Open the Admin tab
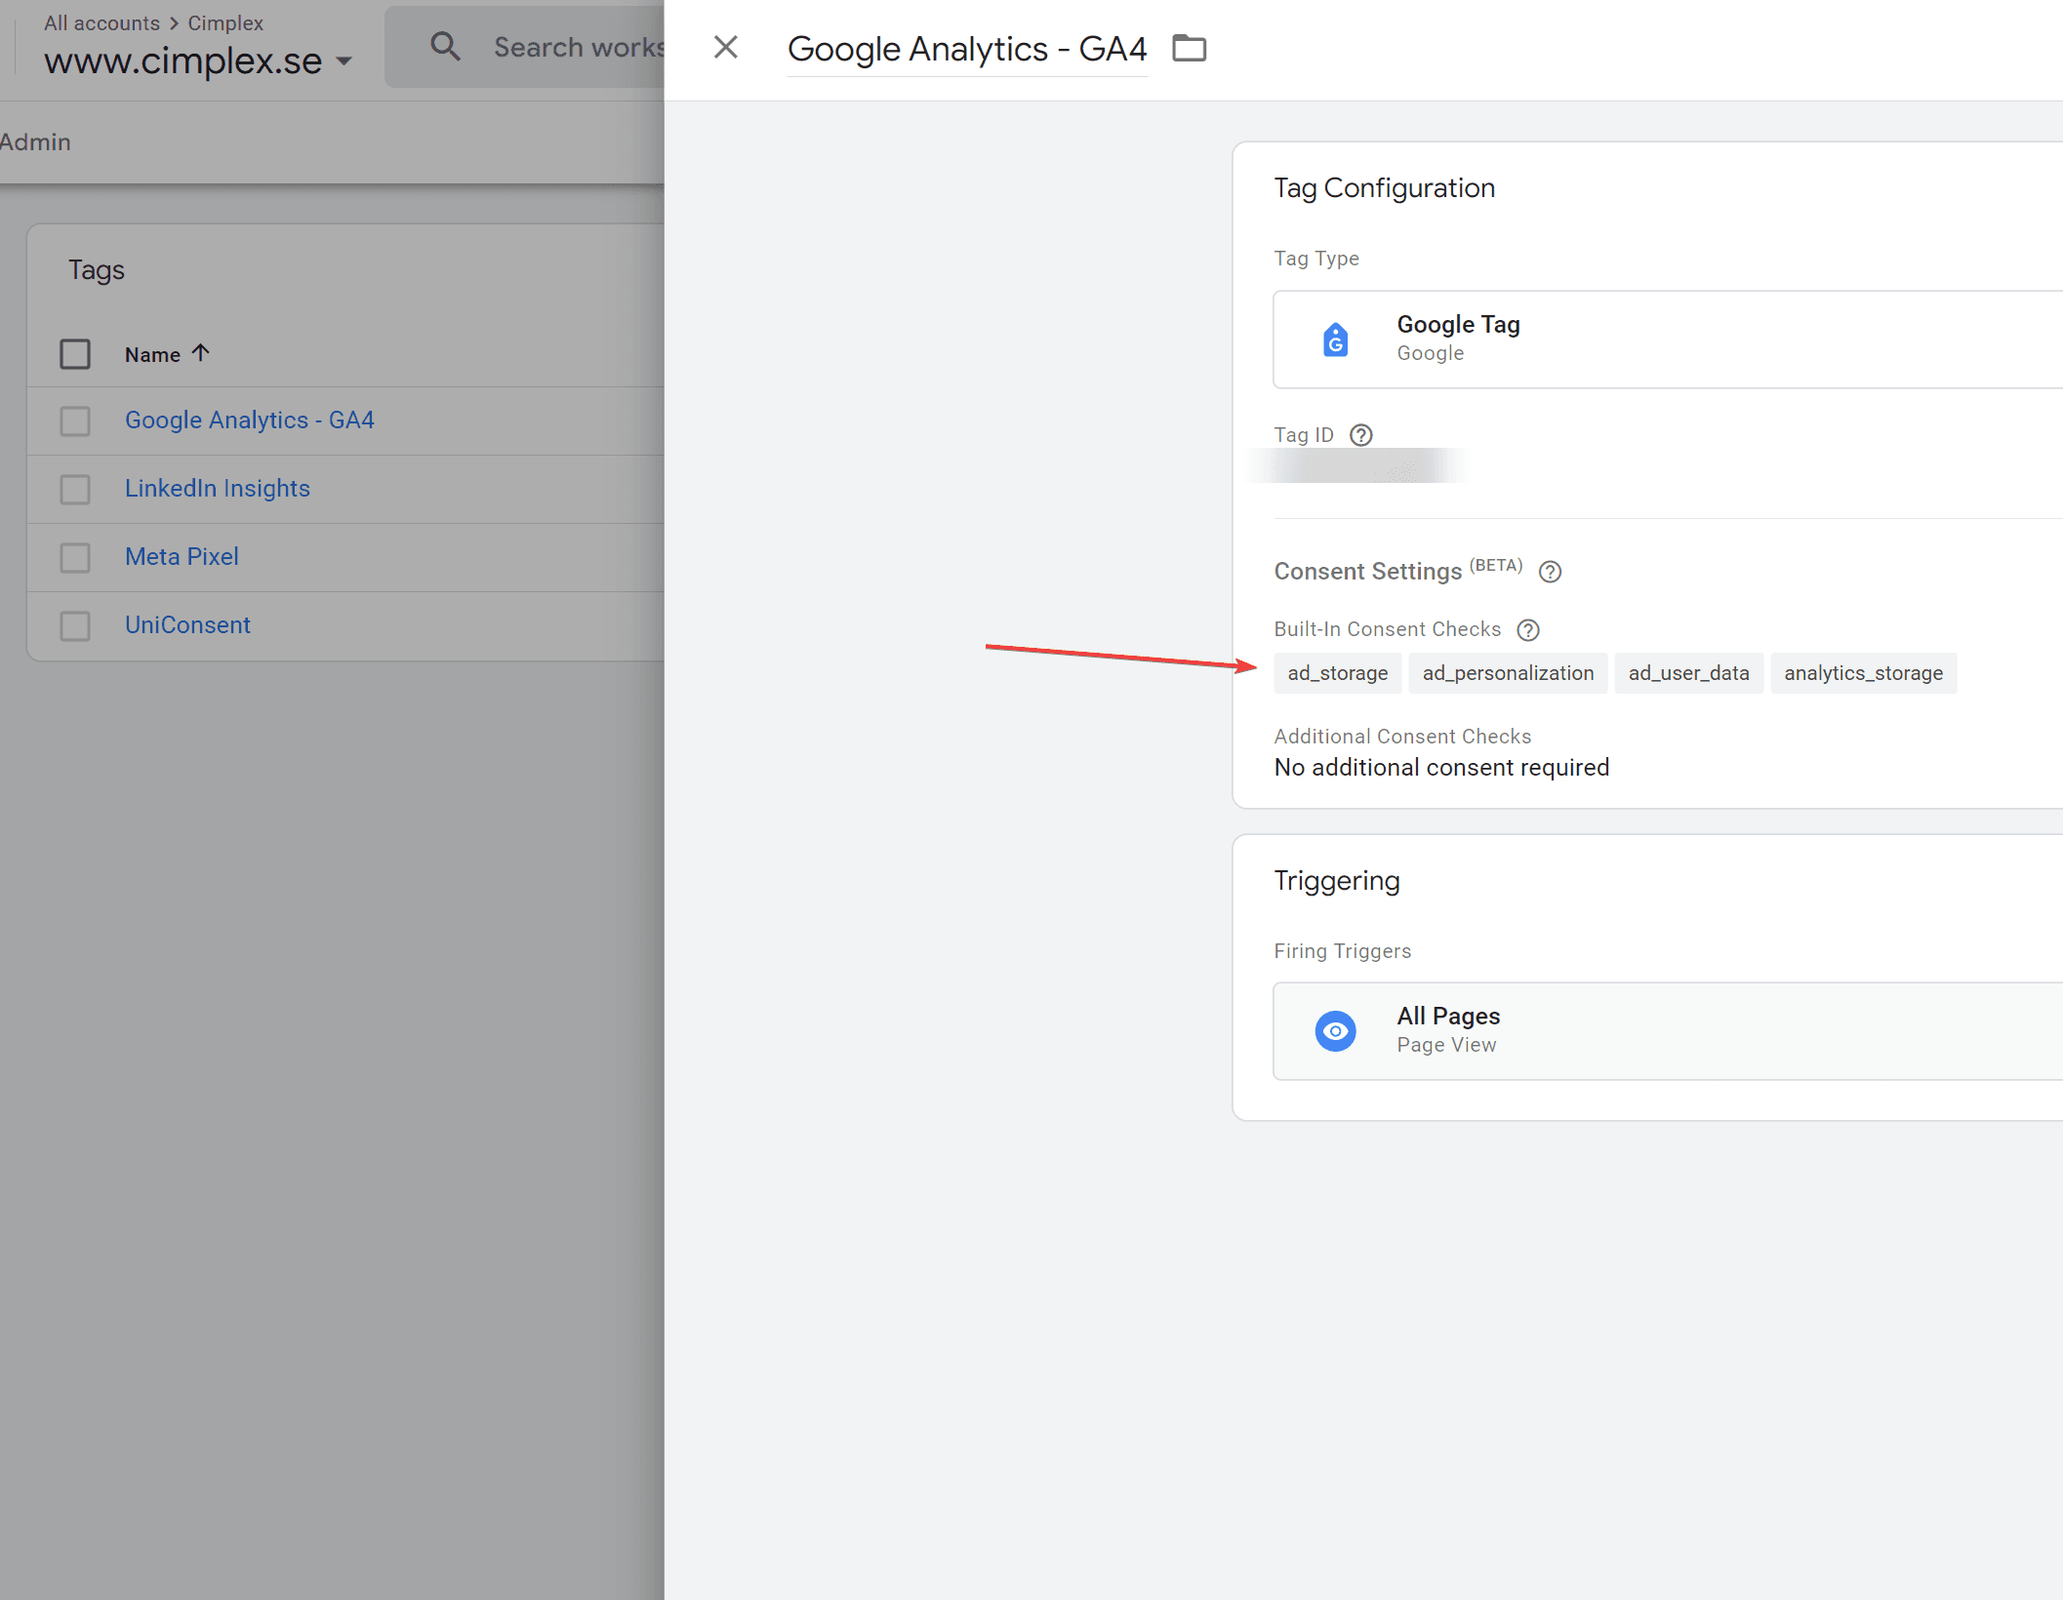This screenshot has height=1600, width=2063. (x=35, y=142)
